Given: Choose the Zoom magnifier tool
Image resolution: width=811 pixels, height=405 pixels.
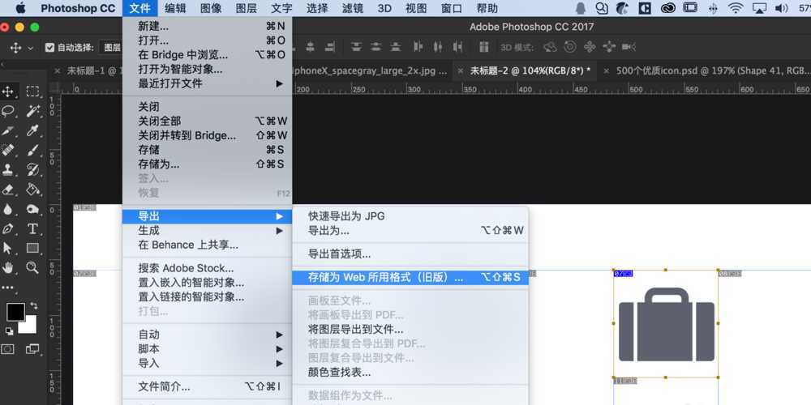Looking at the screenshot, I should pyautogui.click(x=33, y=267).
